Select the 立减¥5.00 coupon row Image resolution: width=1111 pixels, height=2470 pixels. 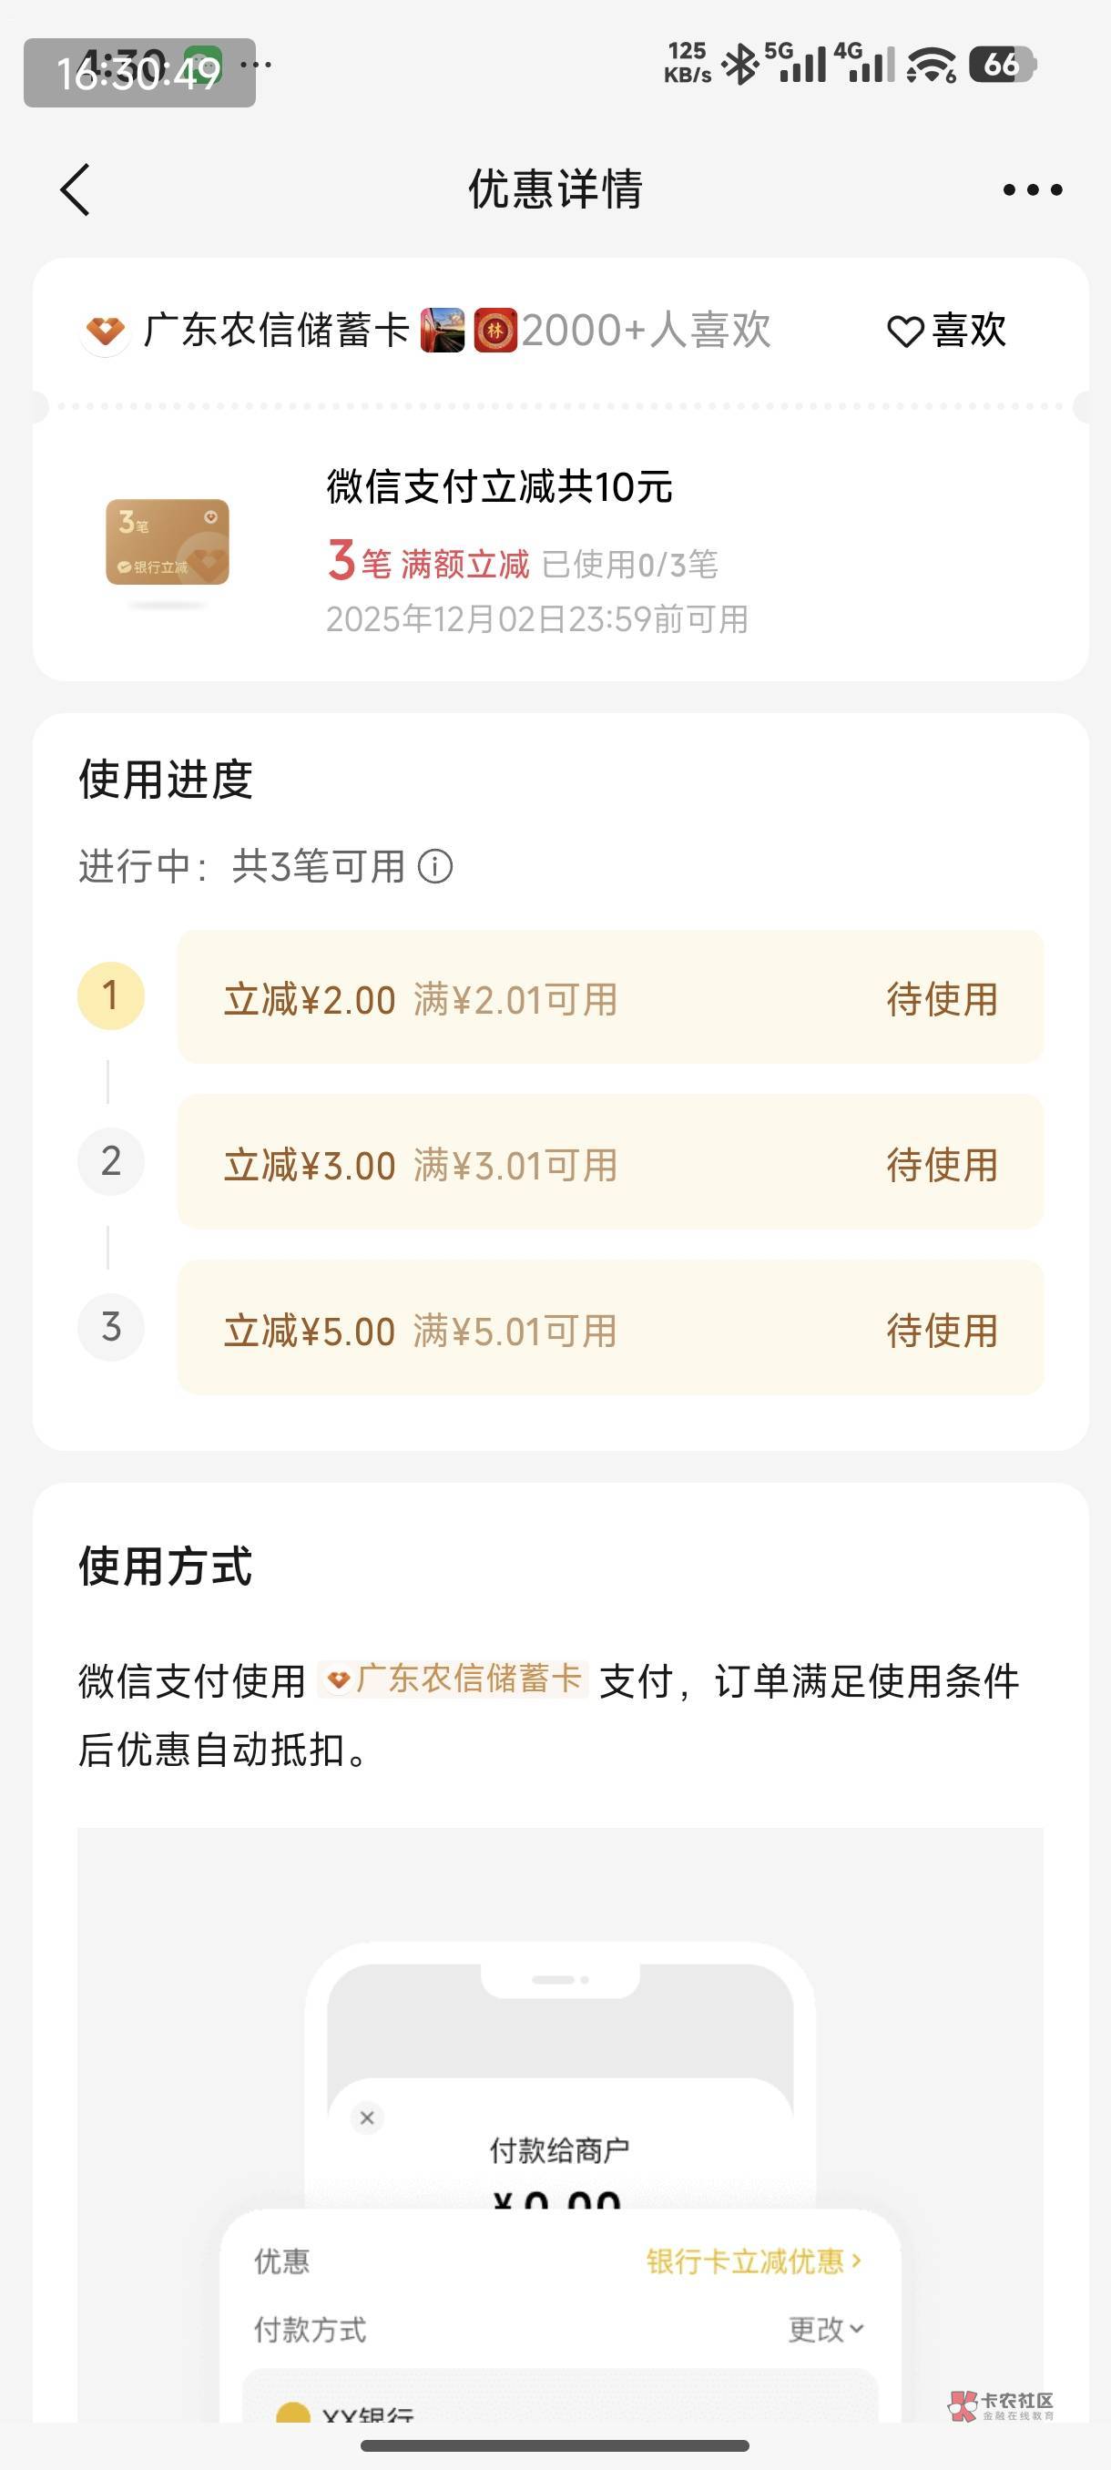pos(609,1329)
